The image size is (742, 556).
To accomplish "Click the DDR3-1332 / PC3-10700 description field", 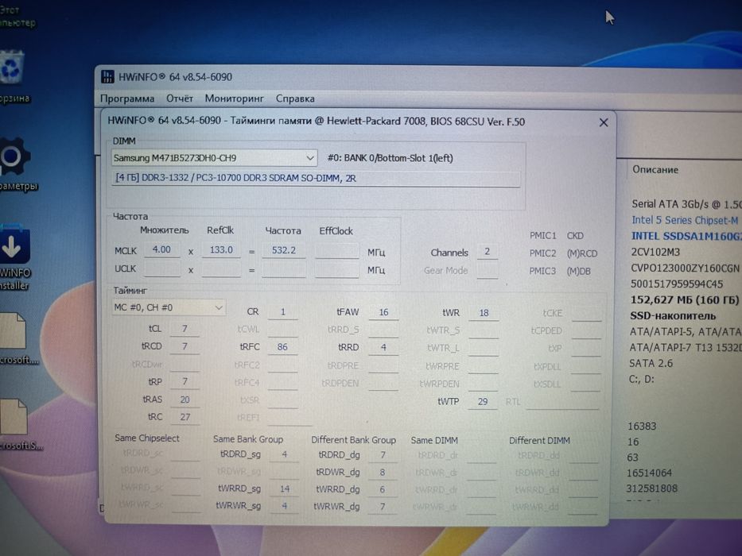I will [316, 178].
